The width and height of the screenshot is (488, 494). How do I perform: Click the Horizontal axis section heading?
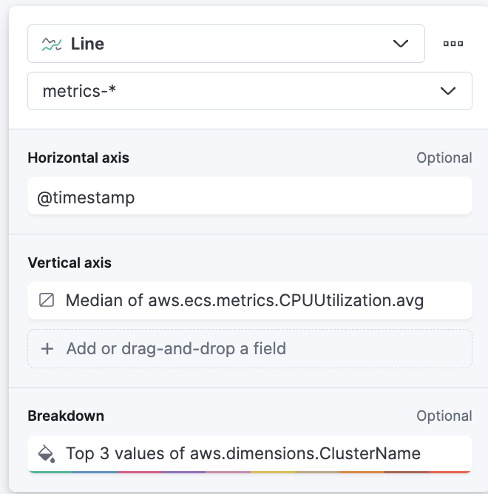pos(78,158)
